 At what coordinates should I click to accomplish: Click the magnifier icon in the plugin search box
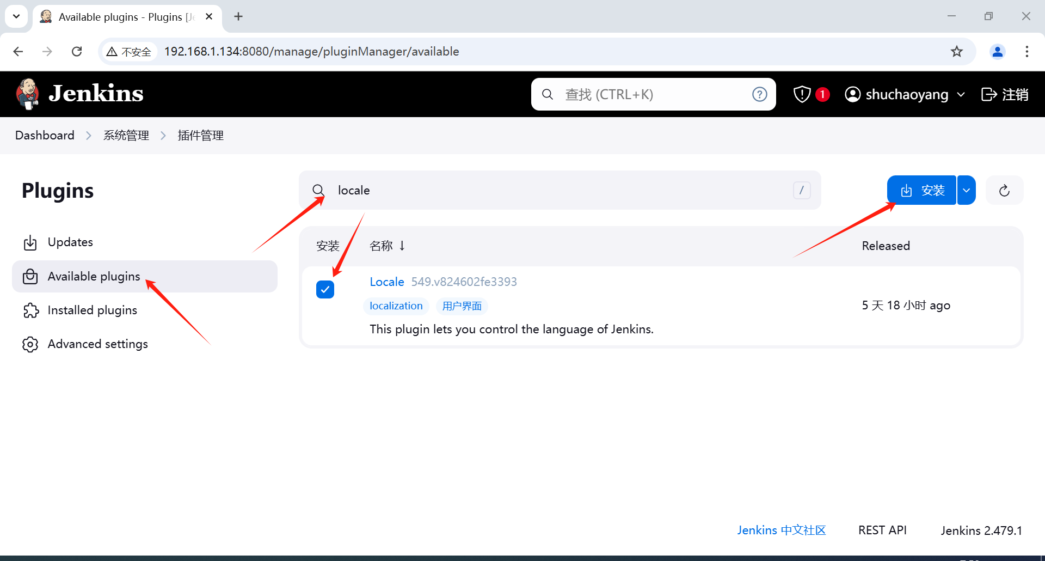[318, 190]
